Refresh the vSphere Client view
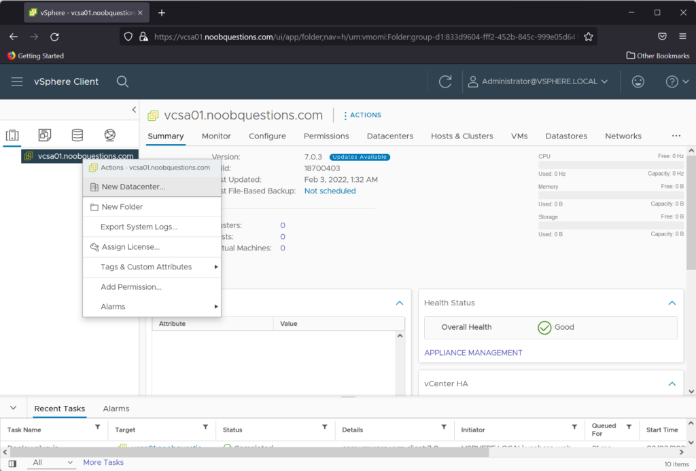 point(445,81)
